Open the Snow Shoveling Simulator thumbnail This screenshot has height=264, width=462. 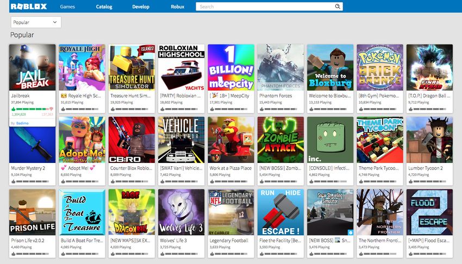pyautogui.click(x=330, y=212)
